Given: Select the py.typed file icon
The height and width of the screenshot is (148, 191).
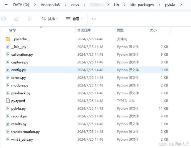Looking at the screenshot, I should [8, 101].
